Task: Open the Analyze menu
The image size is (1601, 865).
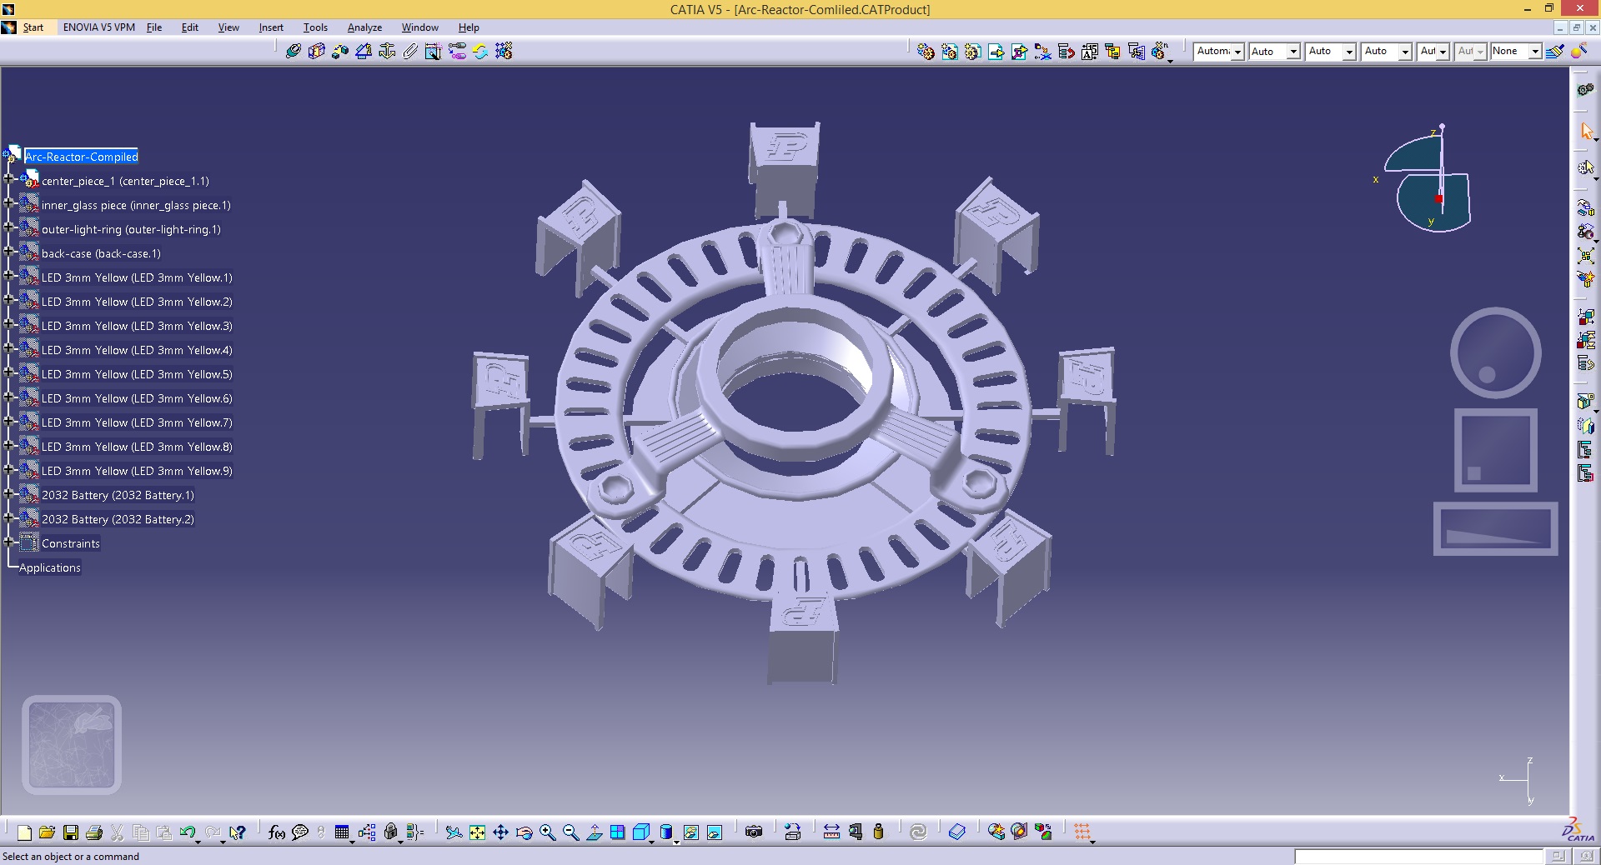Action: [364, 27]
